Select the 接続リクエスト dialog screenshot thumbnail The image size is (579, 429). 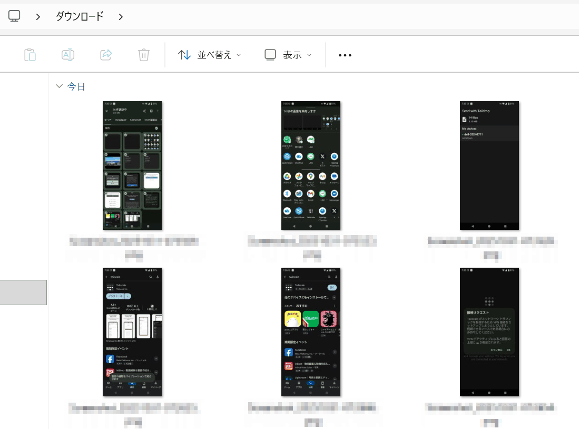[x=489, y=332]
